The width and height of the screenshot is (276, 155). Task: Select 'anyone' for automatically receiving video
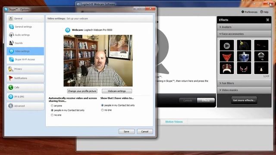pyautogui.click(x=52, y=106)
